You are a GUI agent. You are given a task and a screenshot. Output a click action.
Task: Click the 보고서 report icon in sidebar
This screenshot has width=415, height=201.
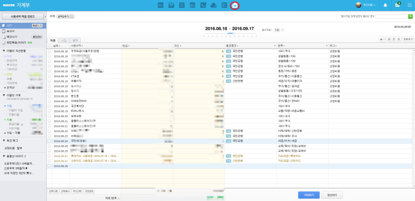4,31
